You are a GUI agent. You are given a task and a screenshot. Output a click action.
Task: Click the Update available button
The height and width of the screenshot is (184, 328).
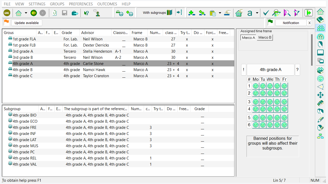coord(27,23)
